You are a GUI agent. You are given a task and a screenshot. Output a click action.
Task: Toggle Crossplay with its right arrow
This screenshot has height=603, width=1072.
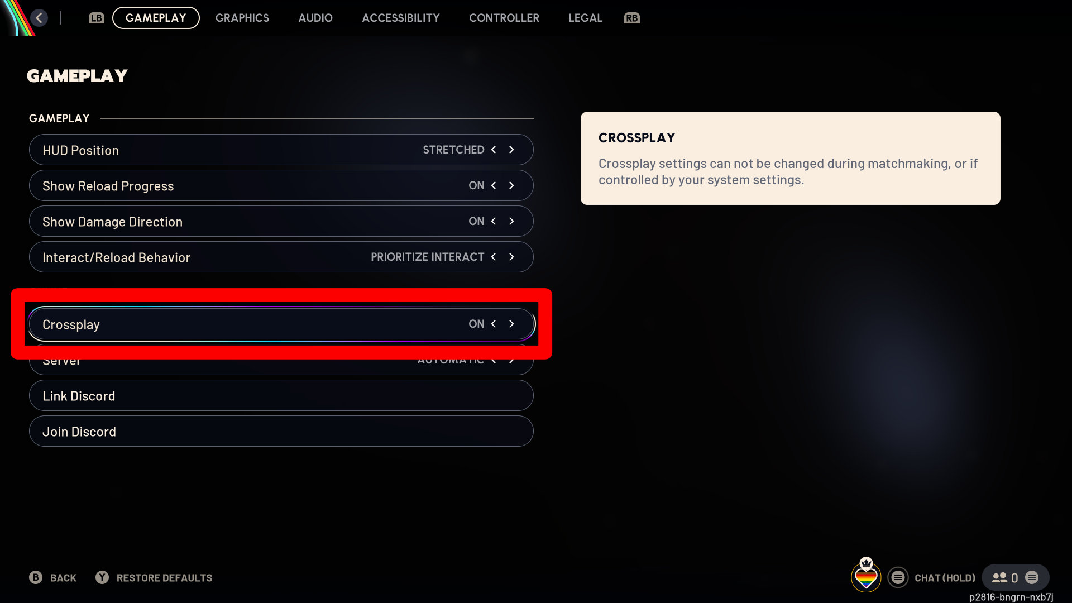(511, 324)
